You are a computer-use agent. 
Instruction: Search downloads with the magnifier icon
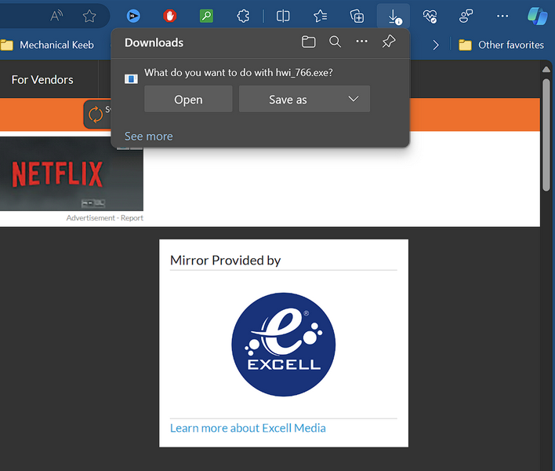[x=335, y=42]
